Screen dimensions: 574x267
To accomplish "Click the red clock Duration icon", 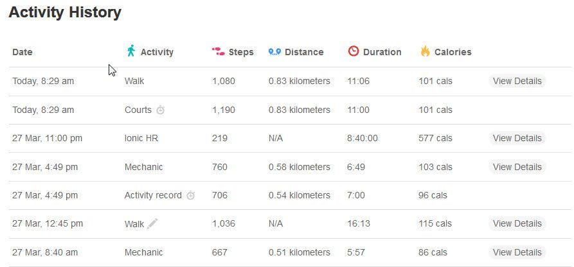I will point(354,51).
